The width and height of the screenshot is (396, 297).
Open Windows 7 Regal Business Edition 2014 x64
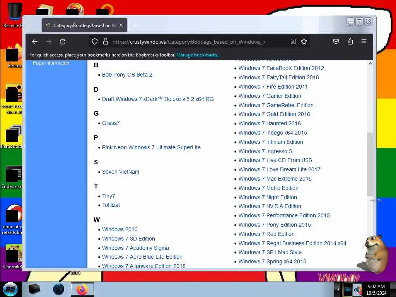coord(292,243)
